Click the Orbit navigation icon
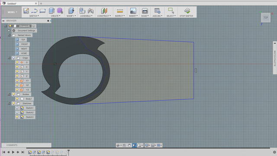The height and width of the screenshot is (156, 277). [118, 145]
